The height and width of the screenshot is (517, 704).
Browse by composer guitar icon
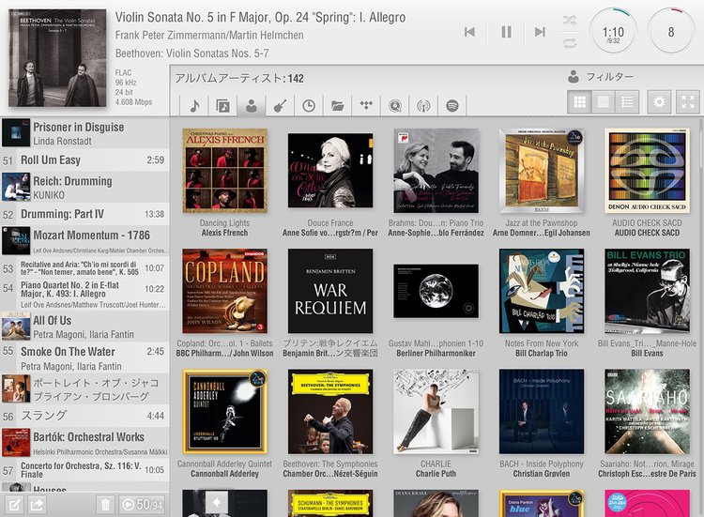(x=280, y=105)
